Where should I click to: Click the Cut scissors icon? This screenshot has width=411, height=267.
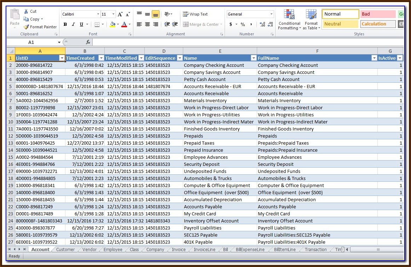pyautogui.click(x=26, y=11)
